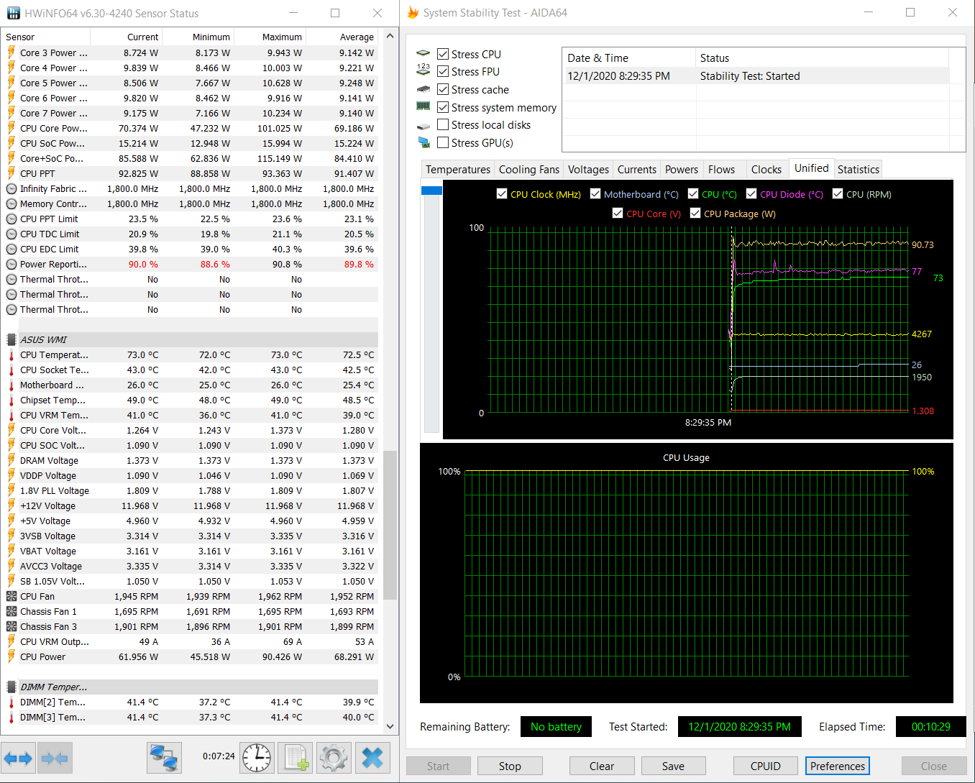Click the HWiNFO vertical scrollbar thumb

tap(390, 525)
